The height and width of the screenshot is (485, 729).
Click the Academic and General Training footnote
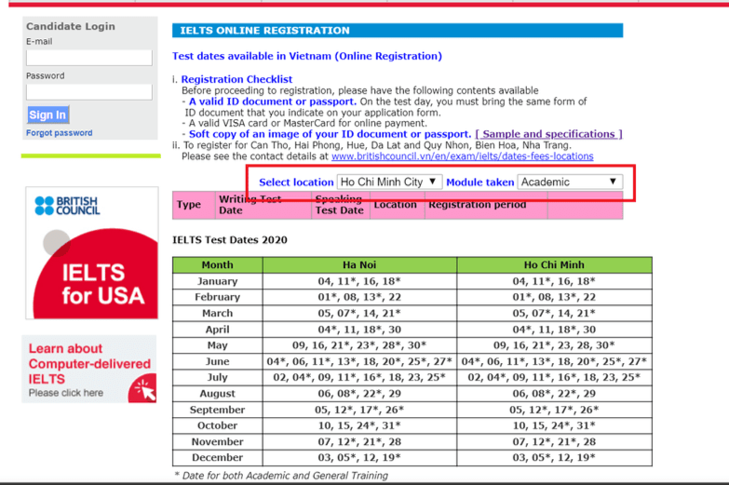[281, 476]
